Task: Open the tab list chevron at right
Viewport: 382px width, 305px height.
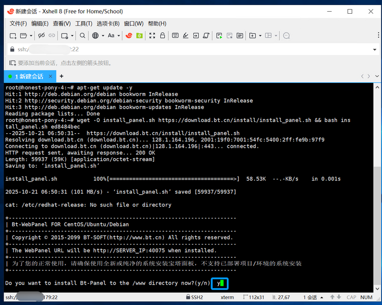Action: (x=375, y=76)
